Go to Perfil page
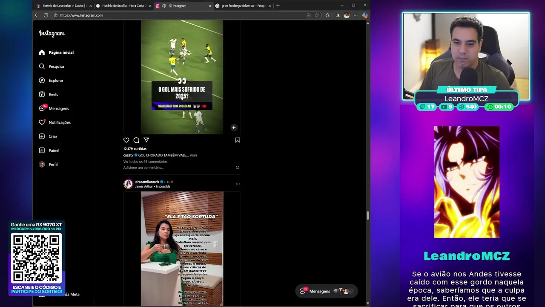The image size is (545, 307). [x=48, y=165]
